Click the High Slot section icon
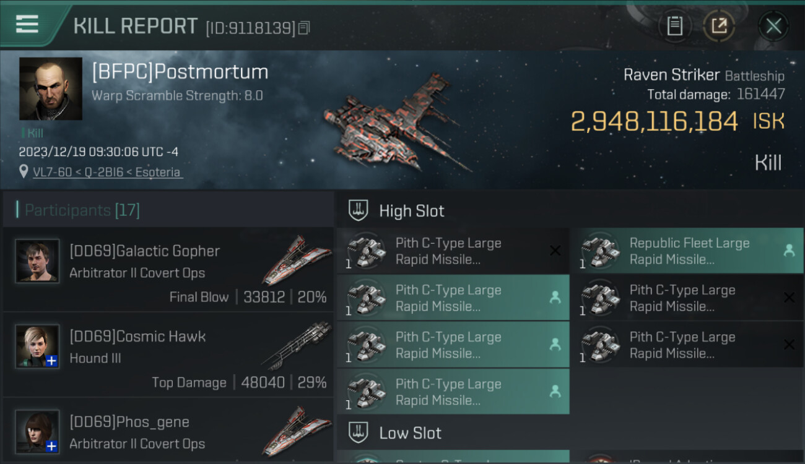This screenshot has width=805, height=464. 359,210
